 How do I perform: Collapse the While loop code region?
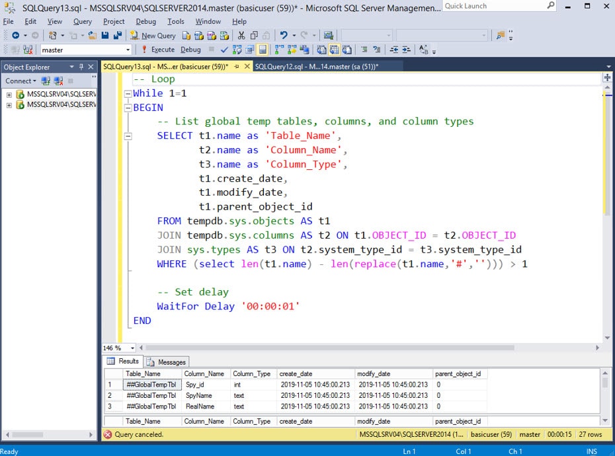pyautogui.click(x=127, y=93)
